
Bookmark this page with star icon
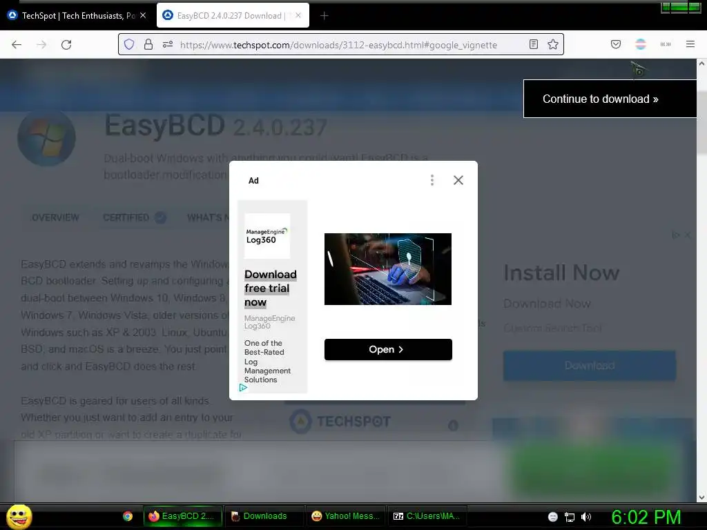[553, 44]
